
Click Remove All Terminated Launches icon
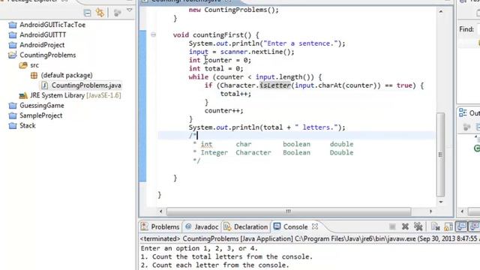[418, 226]
